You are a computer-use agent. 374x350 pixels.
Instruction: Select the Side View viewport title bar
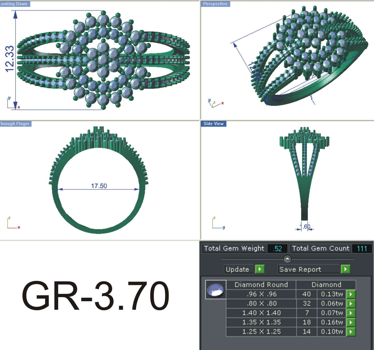[213, 124]
